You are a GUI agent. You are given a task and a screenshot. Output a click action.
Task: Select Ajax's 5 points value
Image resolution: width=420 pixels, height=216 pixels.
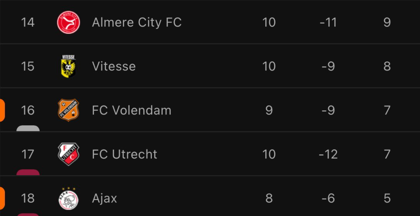tap(387, 198)
